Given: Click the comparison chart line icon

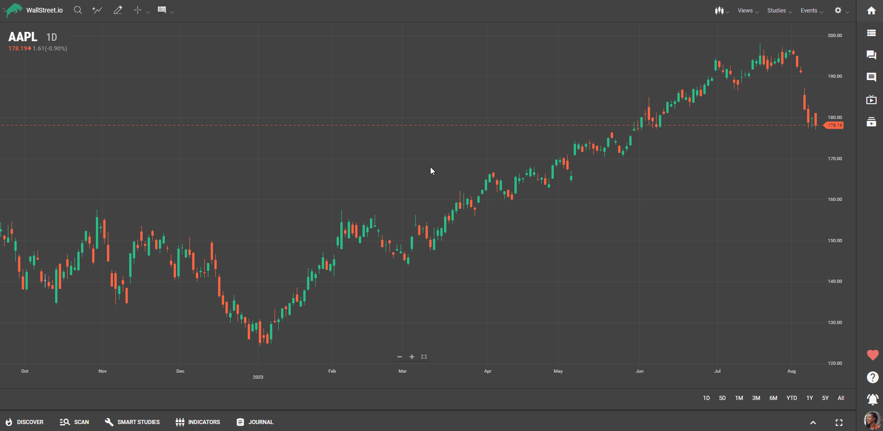Looking at the screenshot, I should (x=97, y=10).
